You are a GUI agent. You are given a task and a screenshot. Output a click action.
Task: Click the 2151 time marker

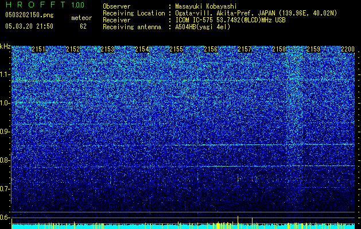click(38, 49)
